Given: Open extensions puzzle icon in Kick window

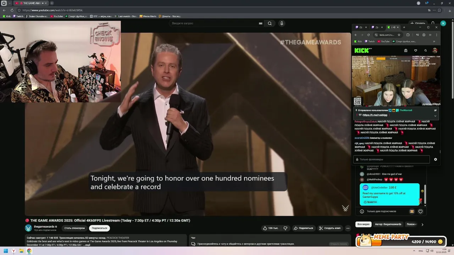Looking at the screenshot, I should pos(408,35).
